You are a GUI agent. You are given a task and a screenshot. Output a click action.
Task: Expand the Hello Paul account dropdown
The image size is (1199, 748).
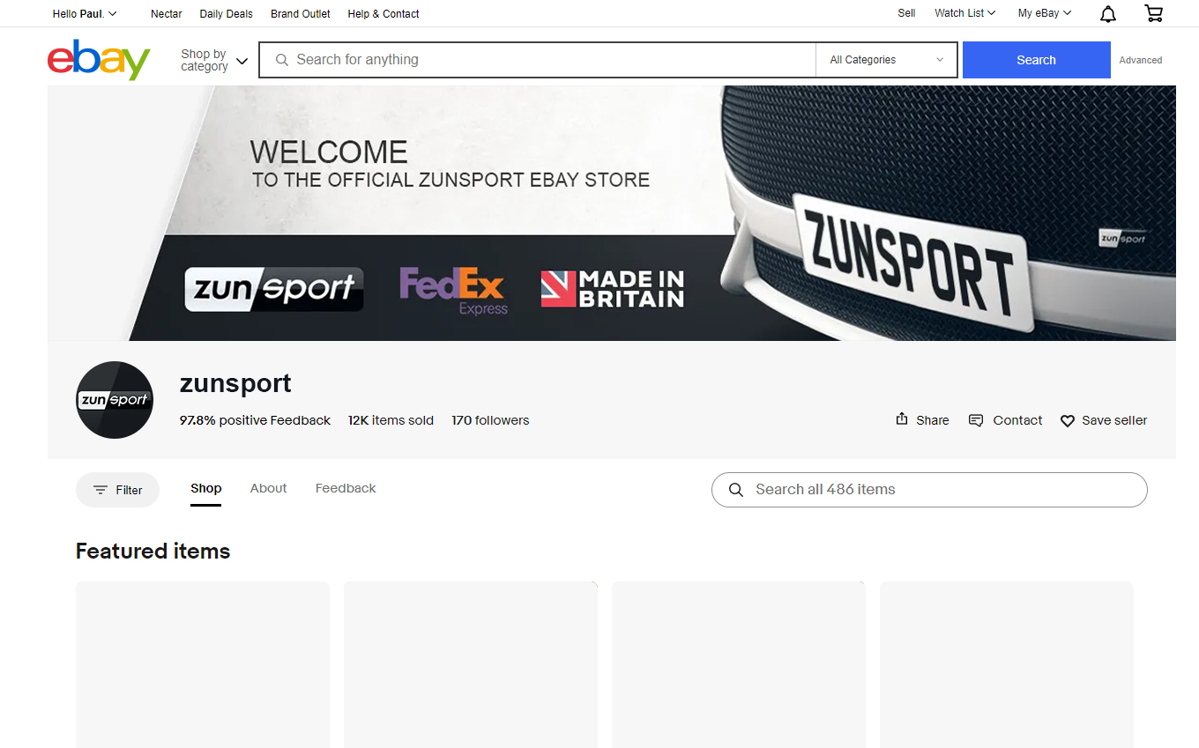point(85,13)
